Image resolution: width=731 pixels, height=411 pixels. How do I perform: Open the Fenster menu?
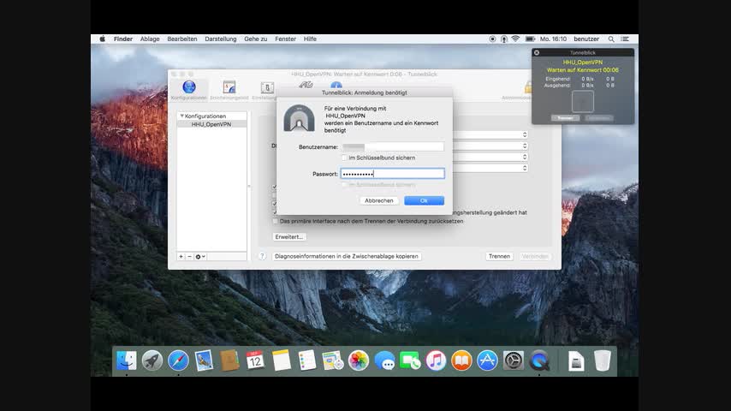click(285, 39)
